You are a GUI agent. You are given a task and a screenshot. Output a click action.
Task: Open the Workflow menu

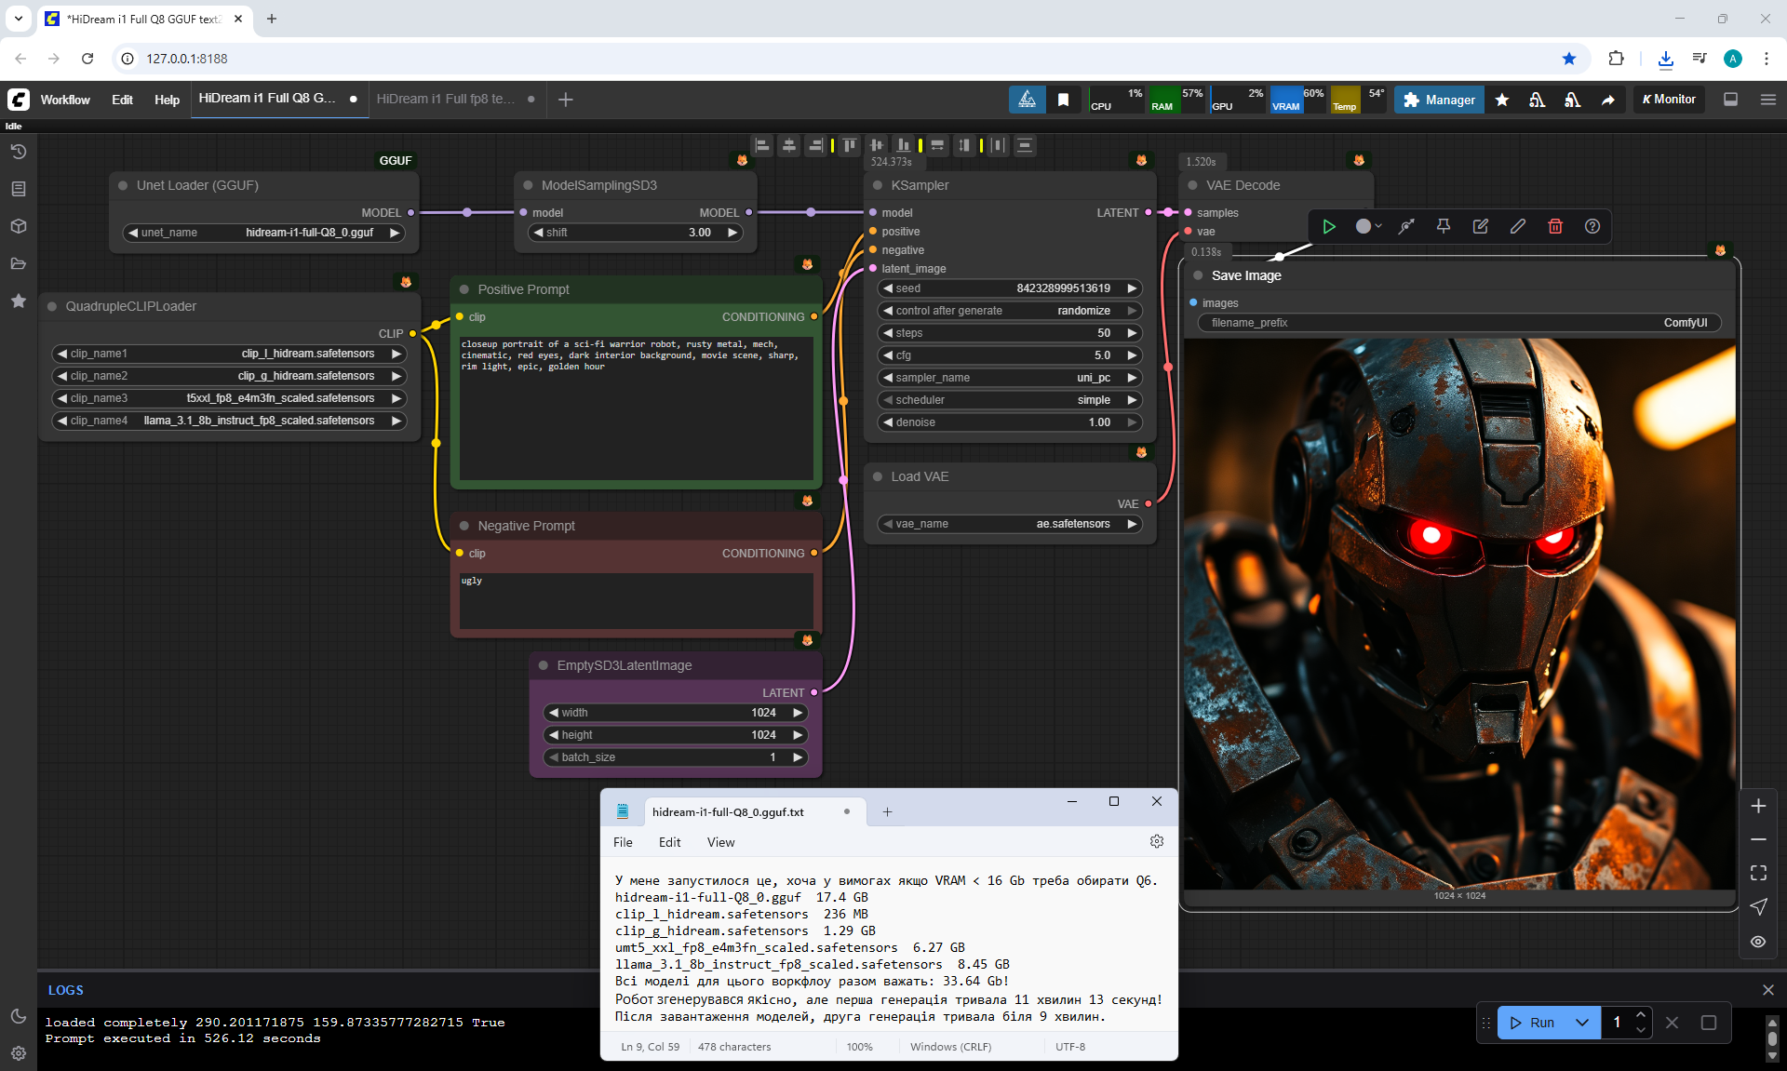click(65, 100)
